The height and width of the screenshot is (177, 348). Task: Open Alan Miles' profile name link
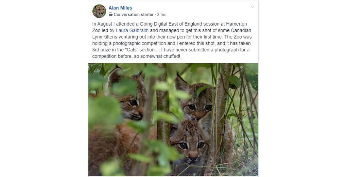tap(120, 8)
